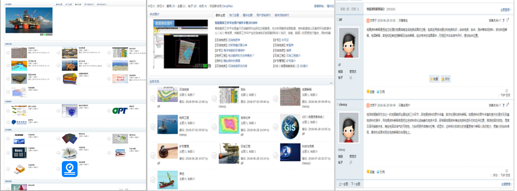The image size is (517, 191).
Task: Click speech bubble icon beside GIS forum
Action: [276, 127]
